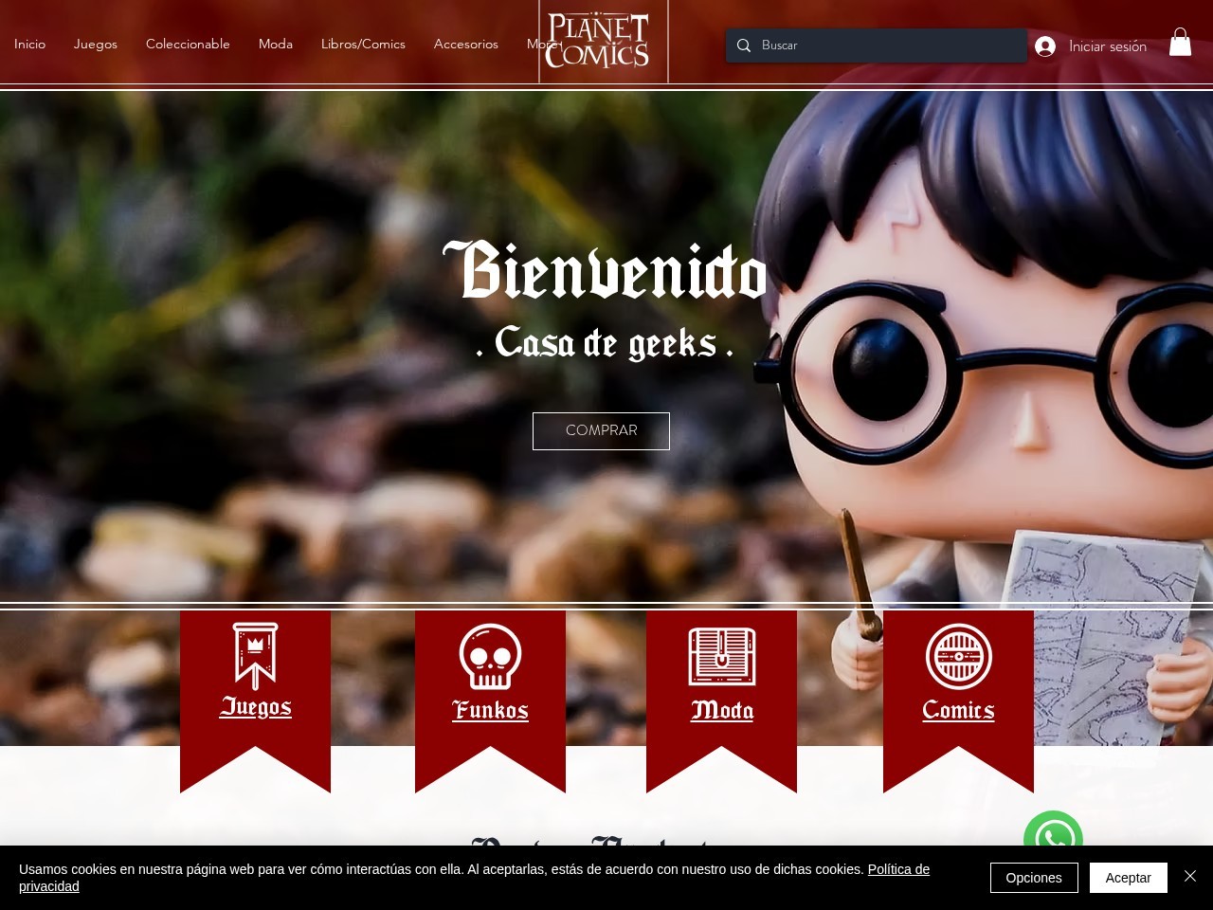The width and height of the screenshot is (1213, 910).
Task: Click the skull icon on Funkos banner
Action: [490, 655]
